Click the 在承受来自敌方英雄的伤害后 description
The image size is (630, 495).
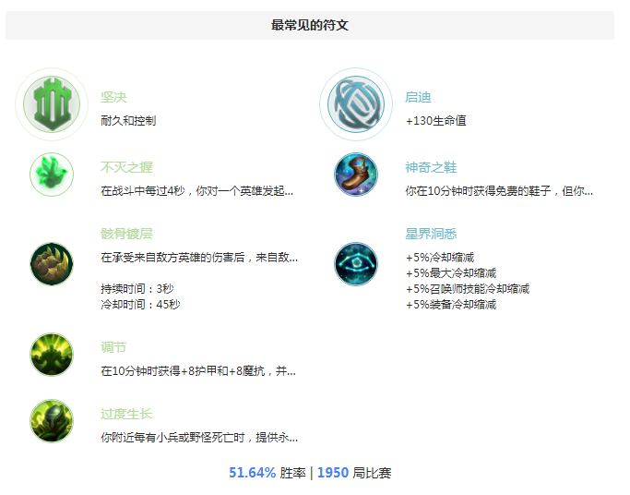point(199,258)
